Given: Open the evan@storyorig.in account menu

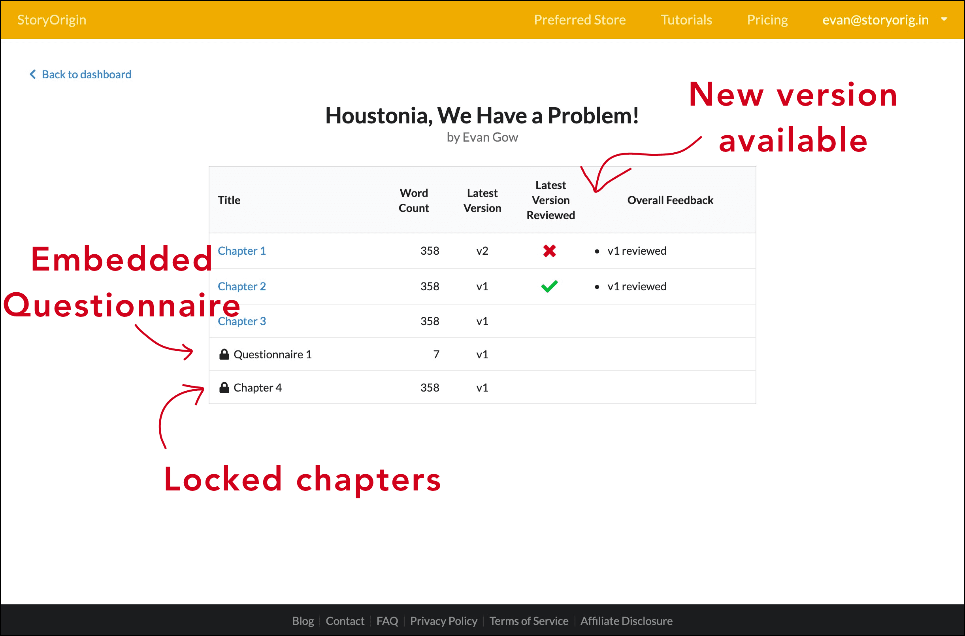Looking at the screenshot, I should [875, 19].
